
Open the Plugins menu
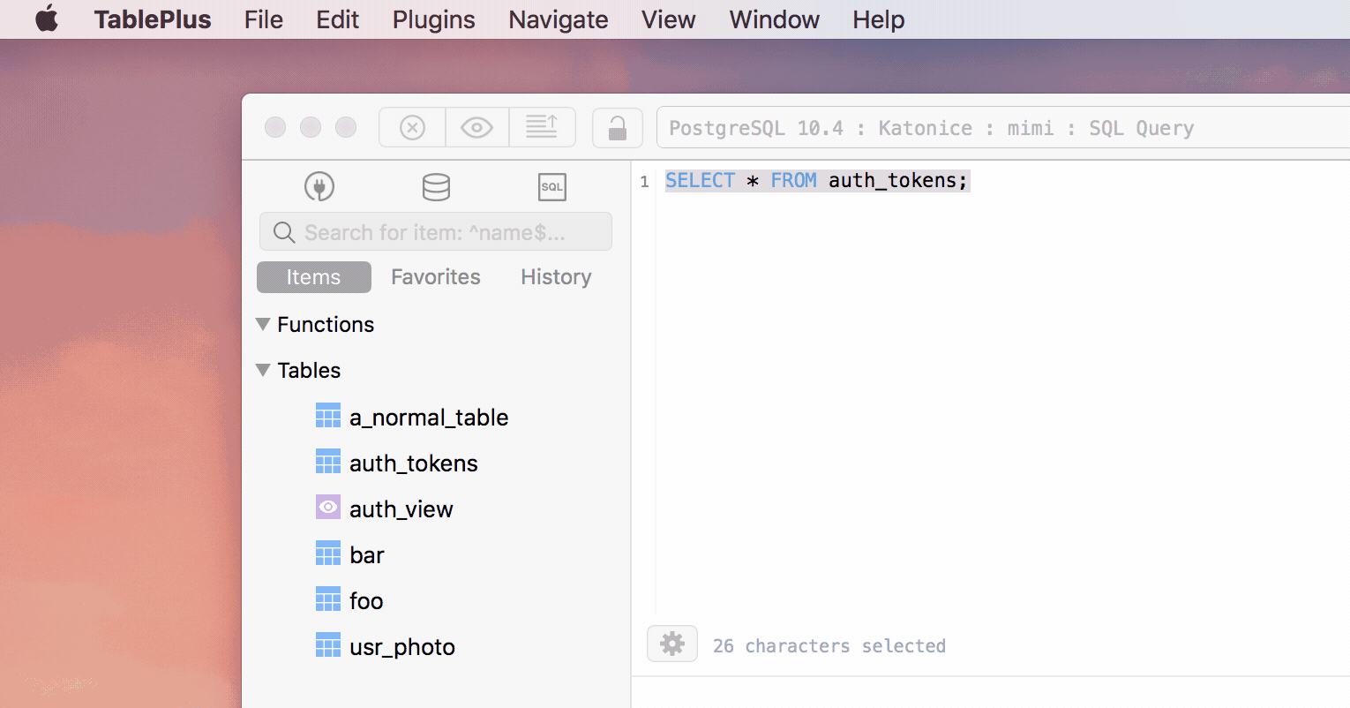click(x=433, y=19)
